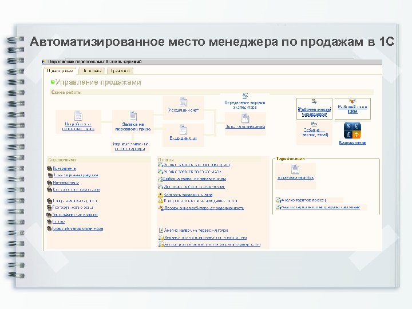Open Событие (звонок, email) link
The image size is (412, 309).
[x=315, y=132]
